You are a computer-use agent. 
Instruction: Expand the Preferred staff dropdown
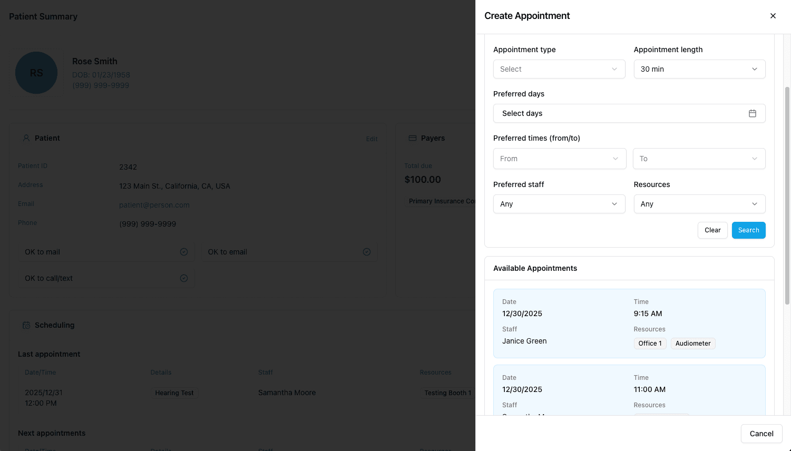[x=559, y=204]
